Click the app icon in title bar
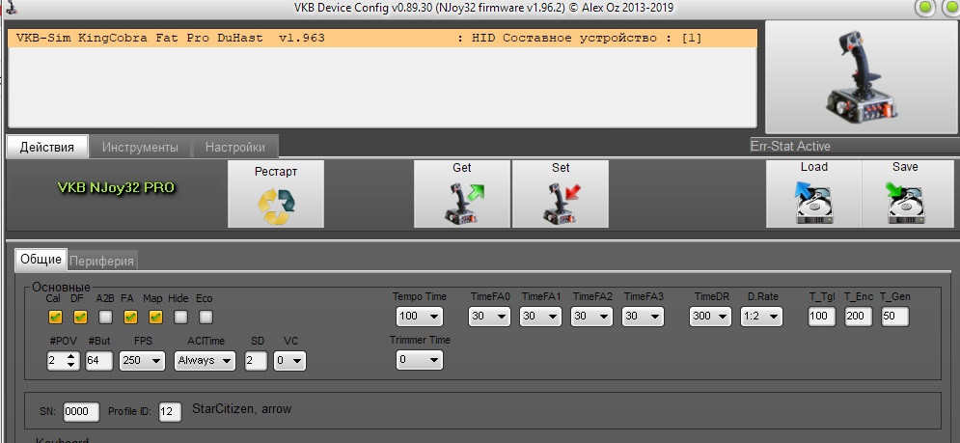 [10, 7]
